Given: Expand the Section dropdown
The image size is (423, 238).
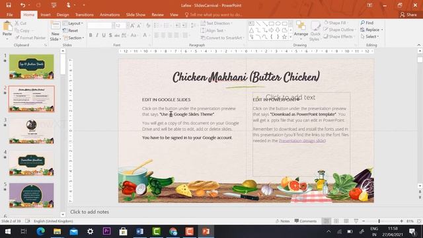Looking at the screenshot, I should tap(73, 38).
